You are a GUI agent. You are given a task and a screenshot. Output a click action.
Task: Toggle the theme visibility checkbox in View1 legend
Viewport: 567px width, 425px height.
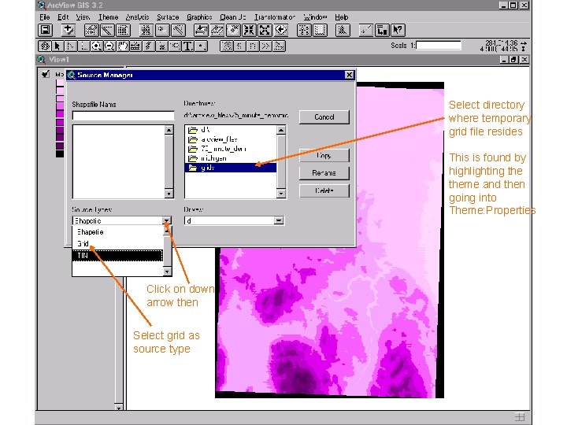point(46,74)
